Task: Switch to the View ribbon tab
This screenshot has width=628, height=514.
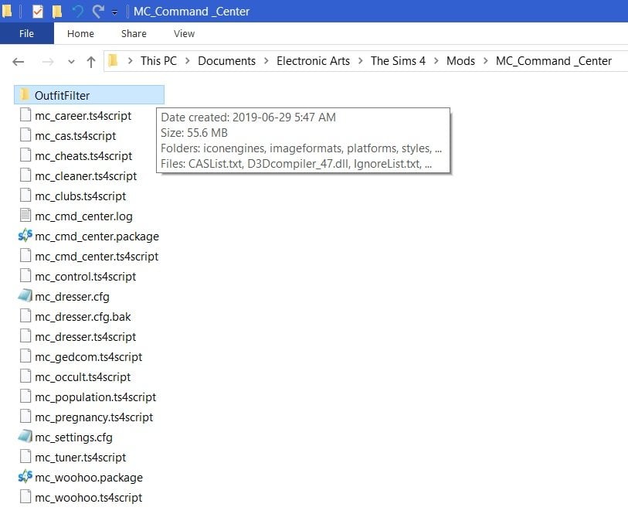Action: coord(185,34)
